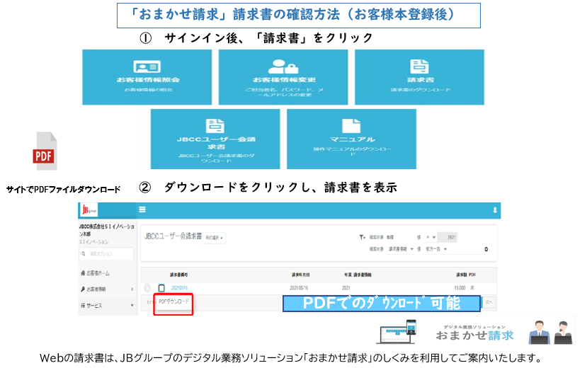587x368 pixels.
Task: Click the empty search value field
Action: [466, 249]
